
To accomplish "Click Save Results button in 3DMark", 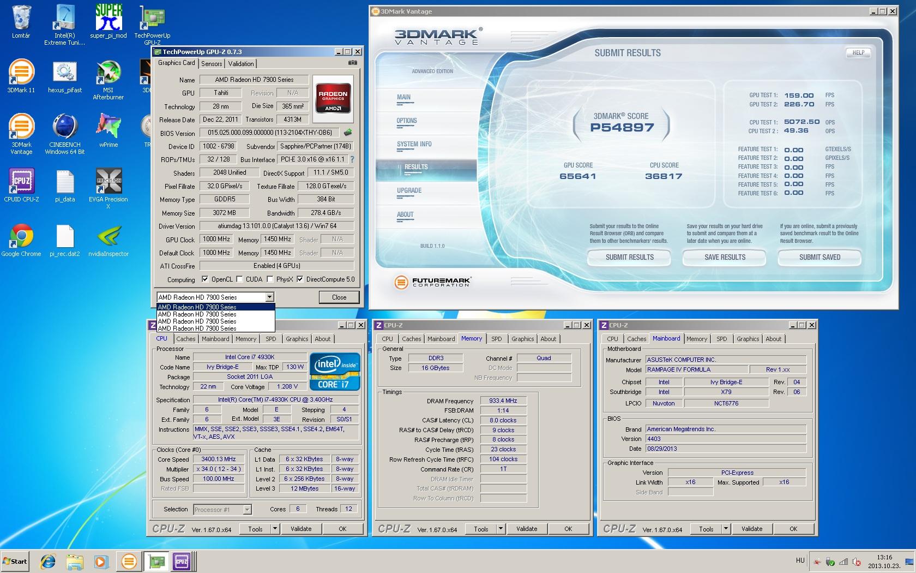I will pos(725,257).
